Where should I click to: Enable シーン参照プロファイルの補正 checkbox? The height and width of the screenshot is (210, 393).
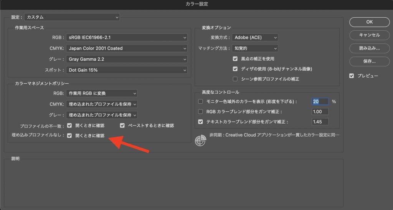click(236, 79)
